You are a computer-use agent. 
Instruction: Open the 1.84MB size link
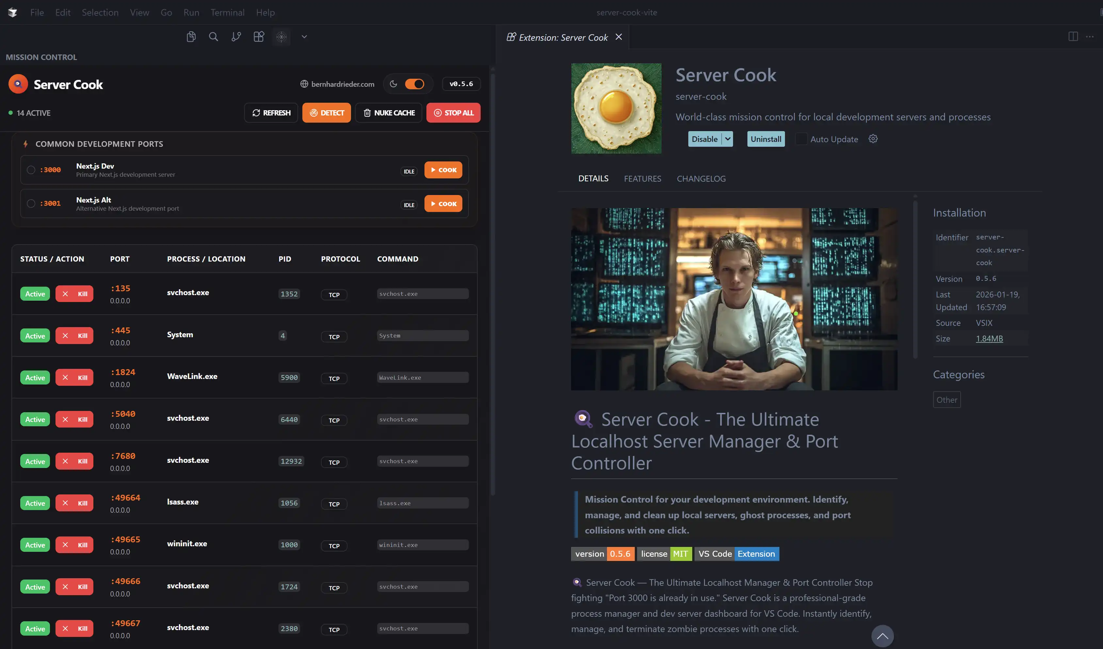click(990, 339)
